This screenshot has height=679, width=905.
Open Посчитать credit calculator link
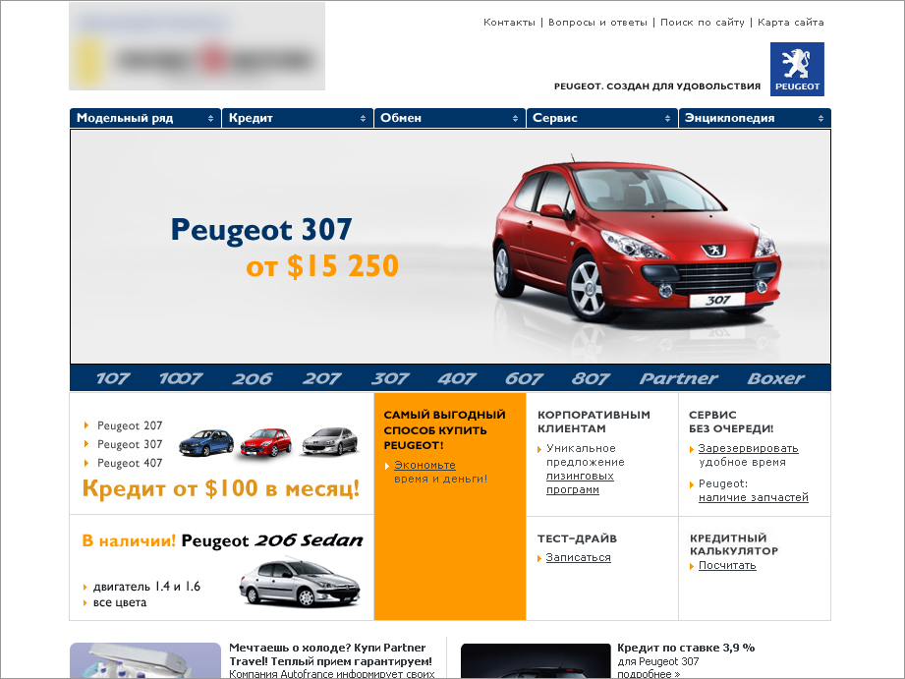[x=727, y=565]
